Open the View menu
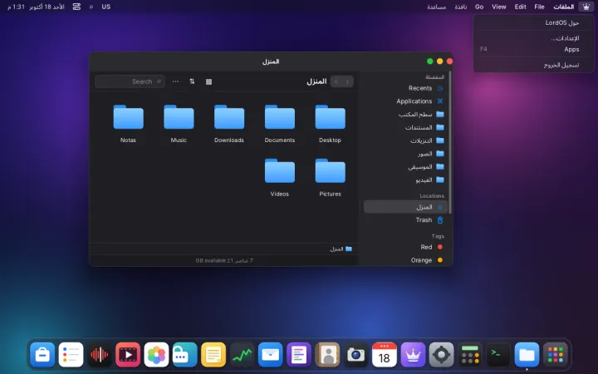Image resolution: width=598 pixels, height=374 pixels. pyautogui.click(x=499, y=7)
